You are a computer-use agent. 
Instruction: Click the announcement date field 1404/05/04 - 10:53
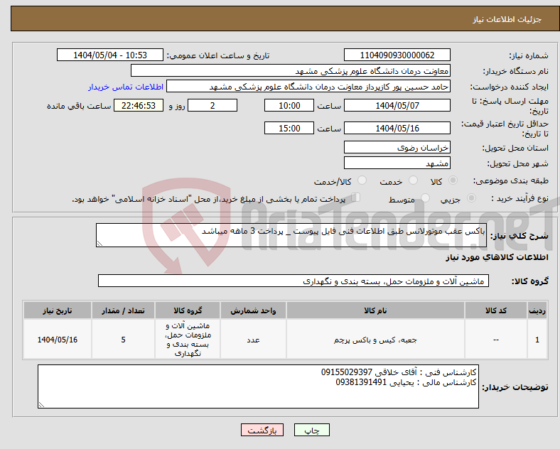click(110, 55)
